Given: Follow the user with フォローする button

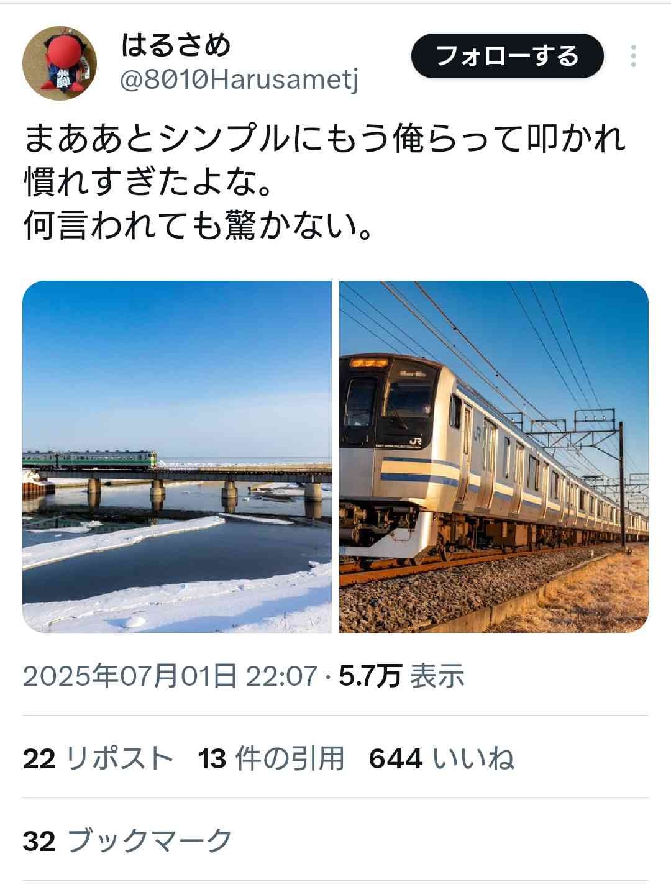Looking at the screenshot, I should pyautogui.click(x=507, y=56).
